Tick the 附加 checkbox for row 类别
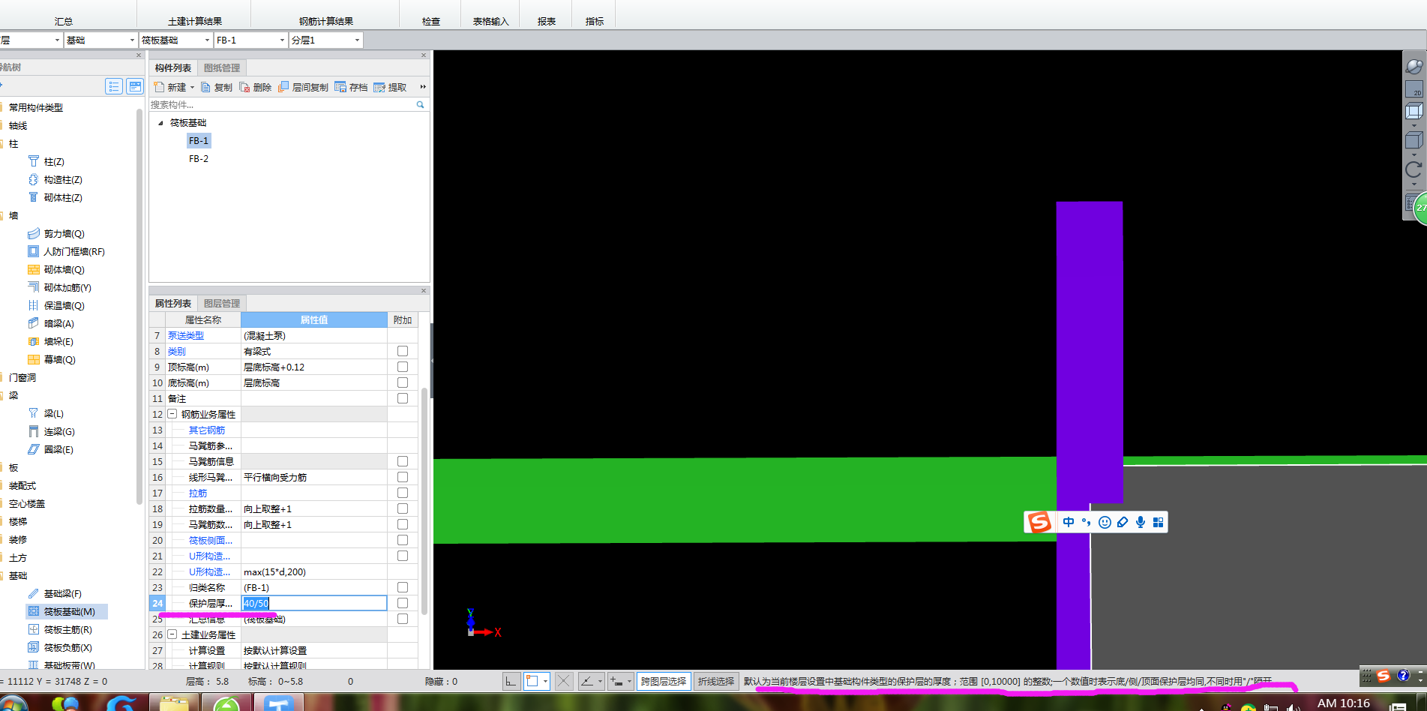Screen dimensions: 1427x711 pyautogui.click(x=403, y=351)
